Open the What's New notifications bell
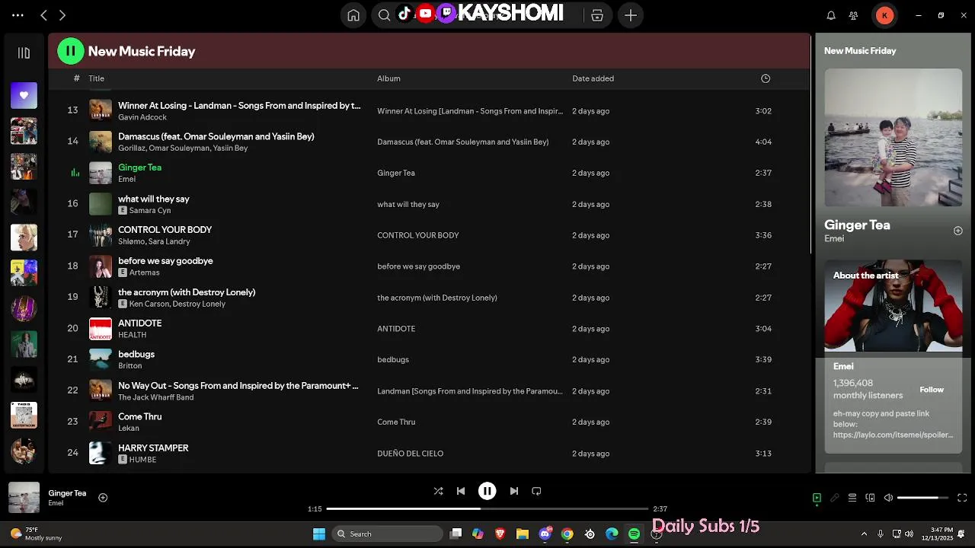975x548 pixels. [831, 15]
